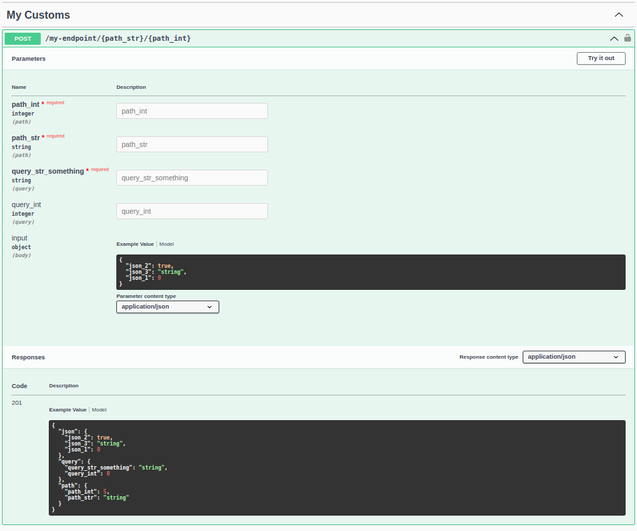Click inside the path_int input field
This screenshot has width=637, height=531.
pos(192,111)
